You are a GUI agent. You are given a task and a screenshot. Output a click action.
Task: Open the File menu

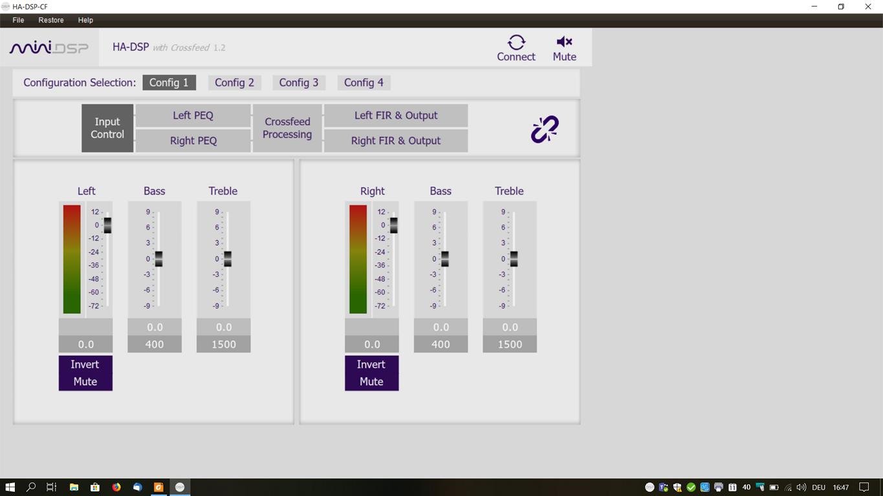pos(18,20)
